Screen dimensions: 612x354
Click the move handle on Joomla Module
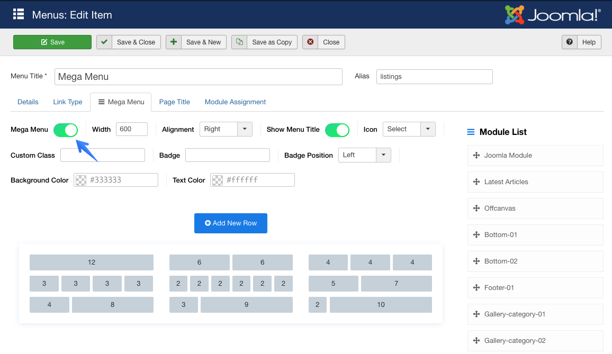pos(476,156)
